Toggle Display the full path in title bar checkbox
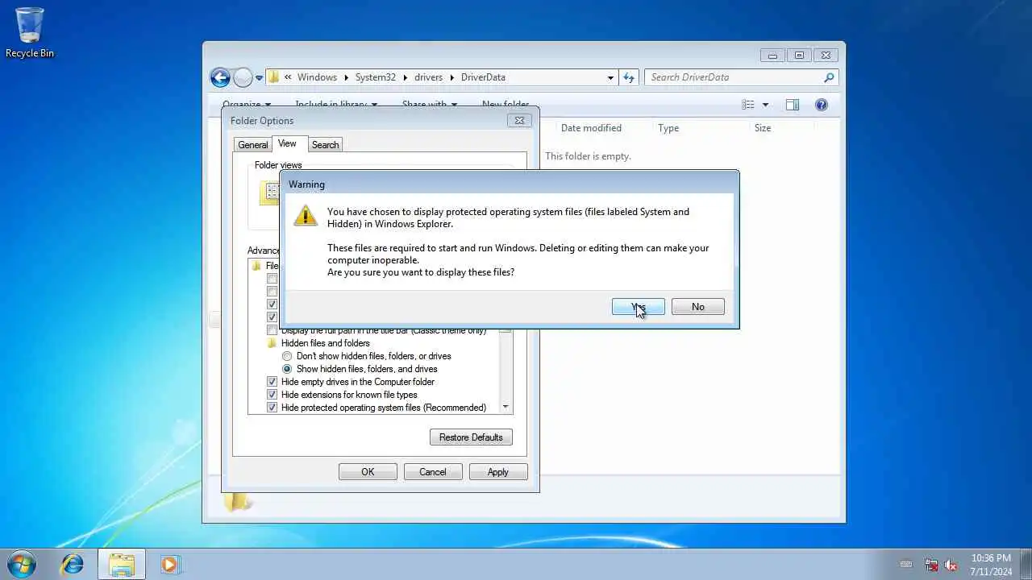 pyautogui.click(x=273, y=330)
